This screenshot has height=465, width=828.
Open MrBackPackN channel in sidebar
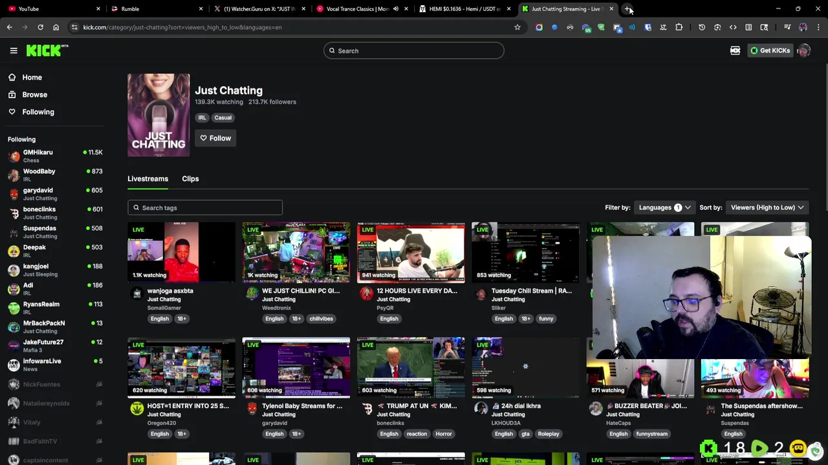coord(55,327)
